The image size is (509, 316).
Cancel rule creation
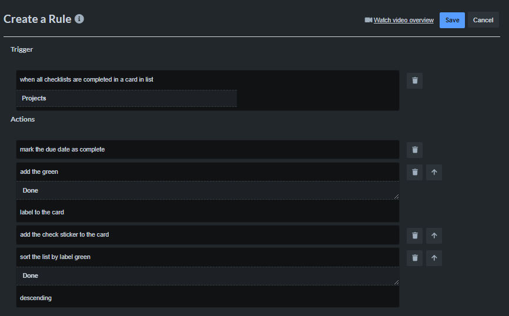coord(483,20)
